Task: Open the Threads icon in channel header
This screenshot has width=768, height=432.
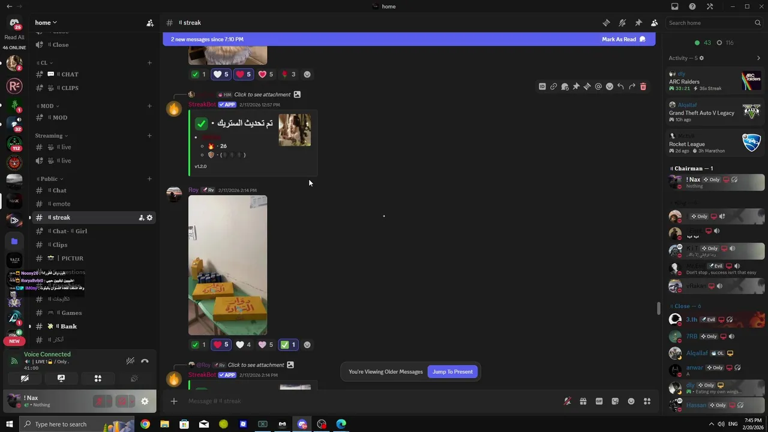Action: 606,23
